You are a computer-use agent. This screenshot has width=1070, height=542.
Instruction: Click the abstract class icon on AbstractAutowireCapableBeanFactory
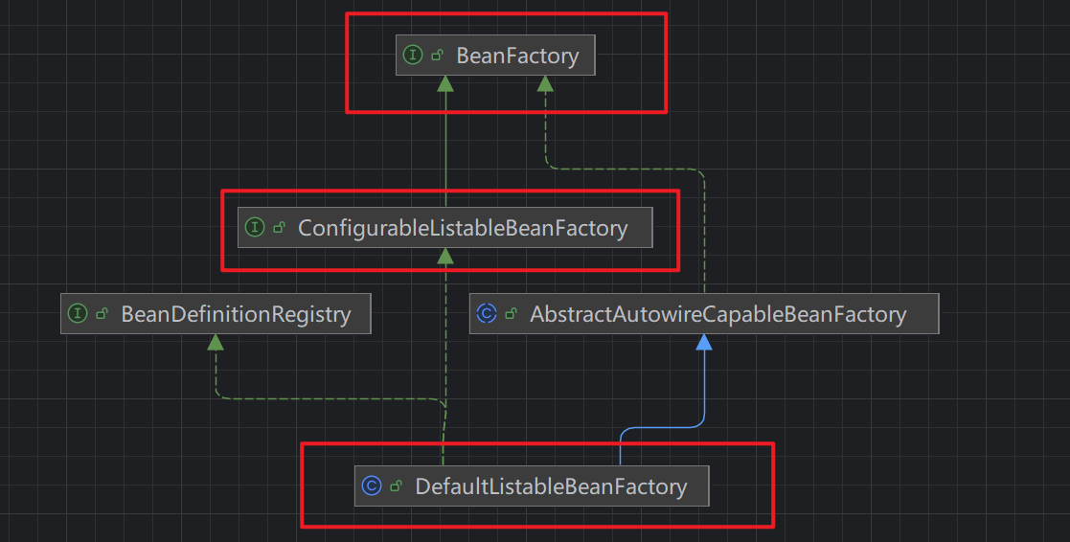tap(487, 314)
